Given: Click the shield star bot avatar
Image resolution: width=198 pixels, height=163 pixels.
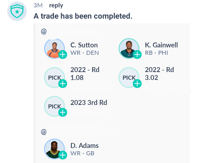Looking at the screenshot, I should tap(17, 11).
